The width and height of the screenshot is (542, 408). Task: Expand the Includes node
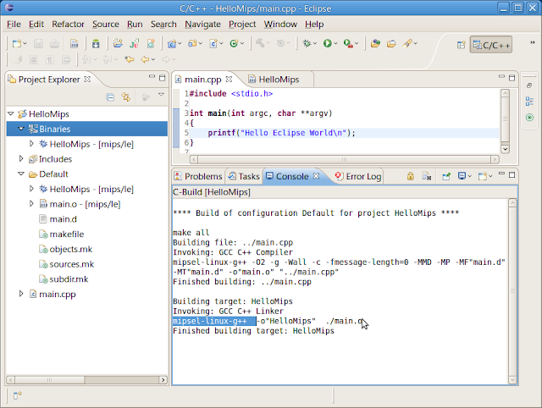[x=21, y=158]
